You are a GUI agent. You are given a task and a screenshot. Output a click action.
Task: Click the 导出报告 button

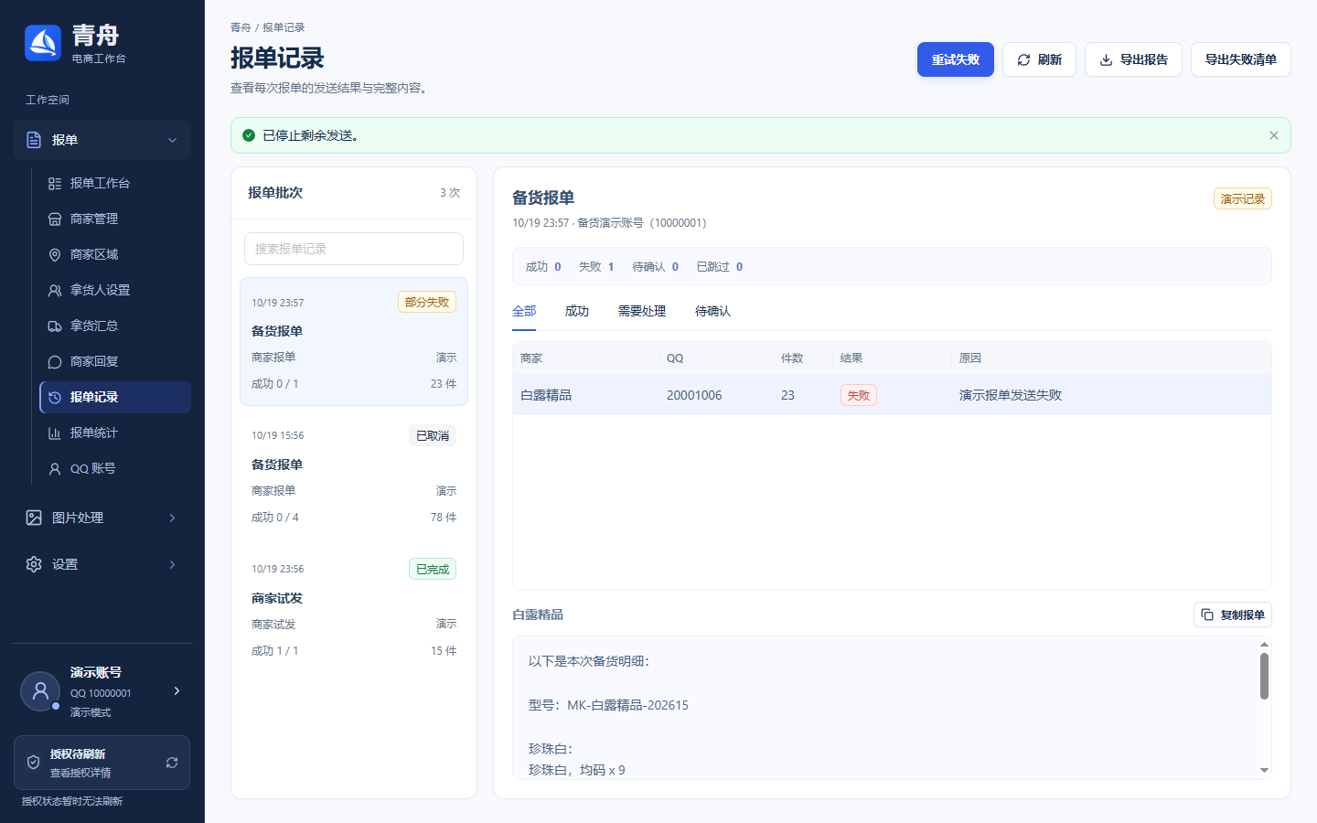[x=1133, y=59]
